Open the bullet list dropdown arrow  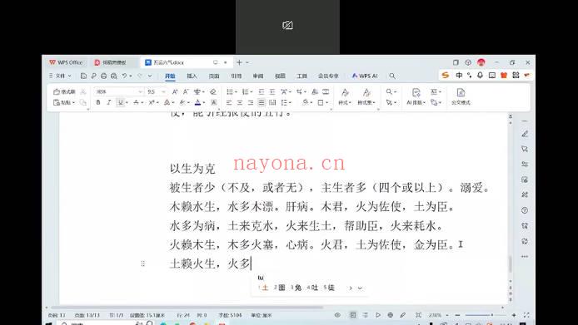[x=237, y=91]
